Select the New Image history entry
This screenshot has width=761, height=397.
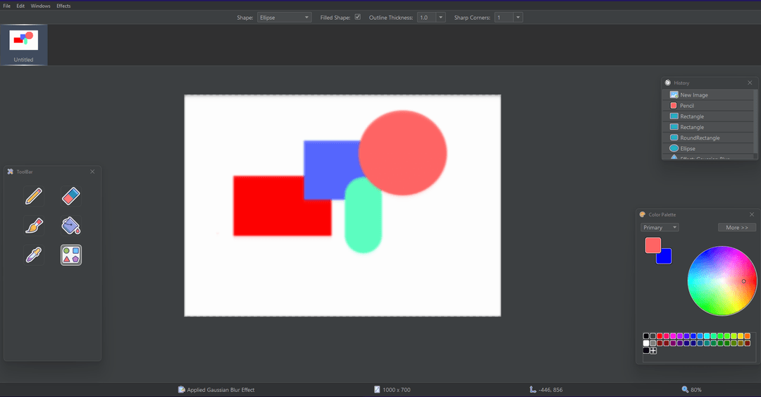click(709, 94)
